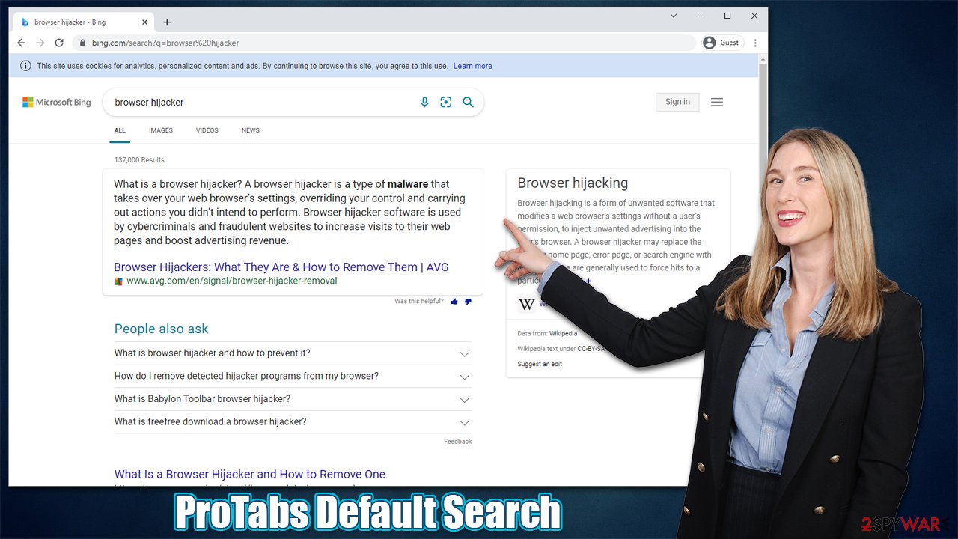Click the Guest profile avatar
Viewport: 958px width, 539px height.
[x=710, y=43]
